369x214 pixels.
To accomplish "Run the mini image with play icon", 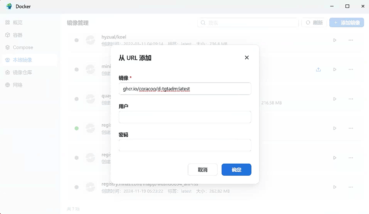I will point(334,69).
